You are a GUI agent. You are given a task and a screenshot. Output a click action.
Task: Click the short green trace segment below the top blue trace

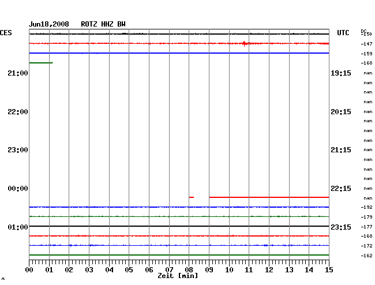click(41, 63)
